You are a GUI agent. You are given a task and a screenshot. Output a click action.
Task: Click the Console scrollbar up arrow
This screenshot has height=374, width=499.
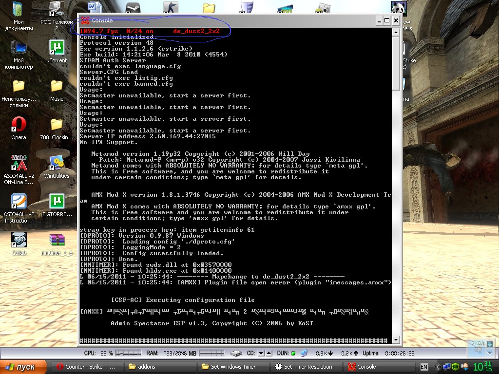coord(396,32)
